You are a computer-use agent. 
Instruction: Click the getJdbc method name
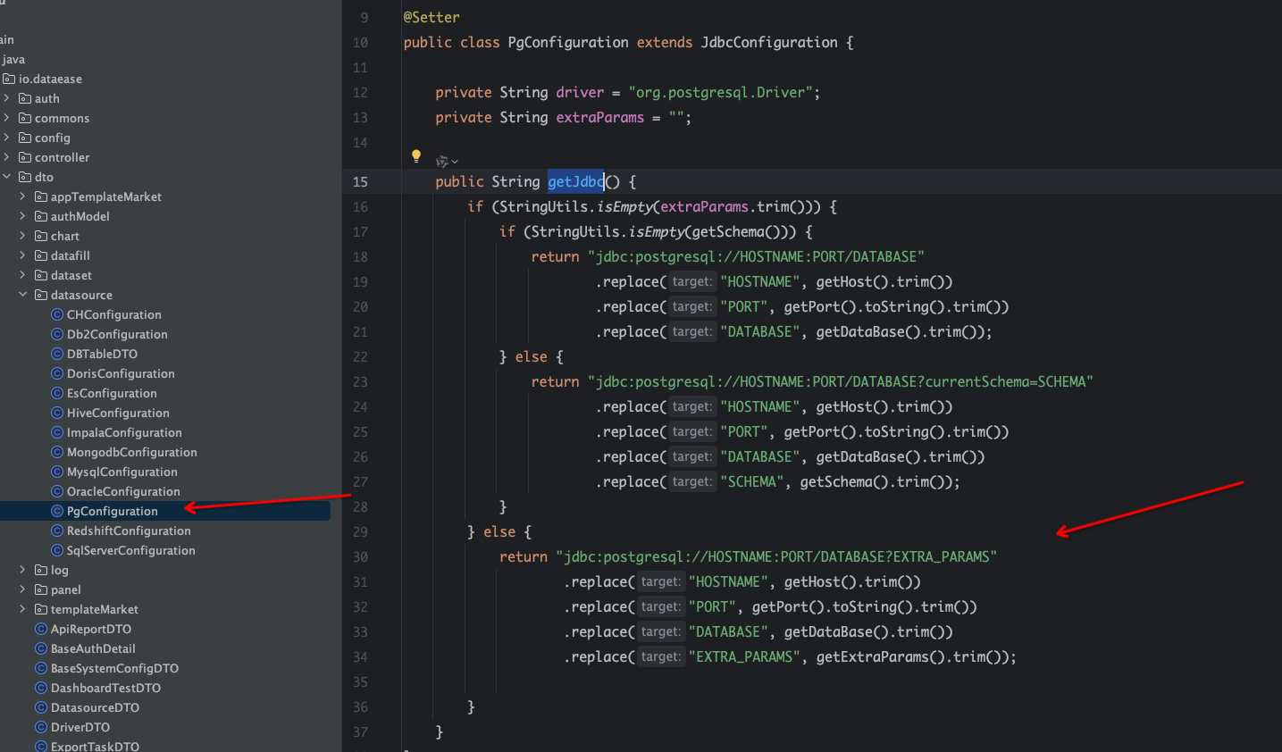pyautogui.click(x=575, y=182)
